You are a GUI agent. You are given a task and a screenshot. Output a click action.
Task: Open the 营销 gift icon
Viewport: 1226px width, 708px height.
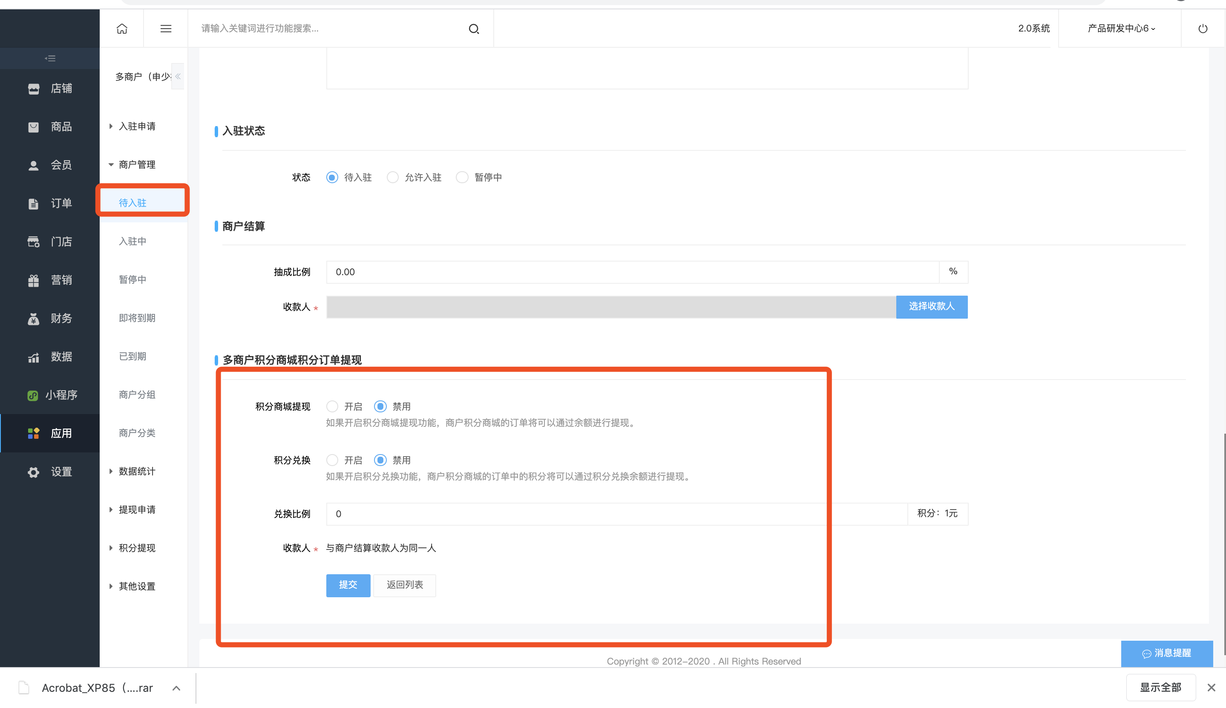[34, 280]
